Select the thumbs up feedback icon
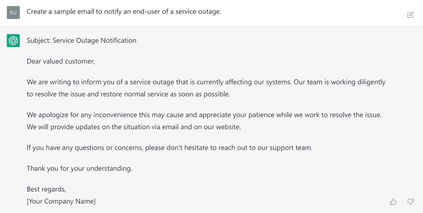Viewport: 423px width, 213px height. pyautogui.click(x=393, y=202)
